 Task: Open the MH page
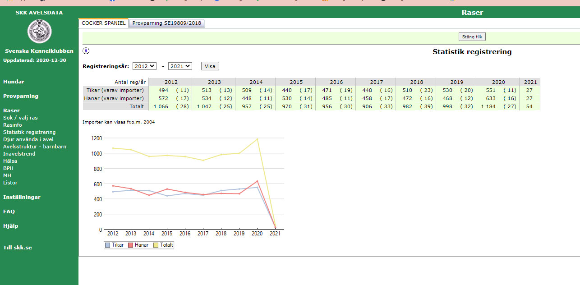[x=7, y=175]
